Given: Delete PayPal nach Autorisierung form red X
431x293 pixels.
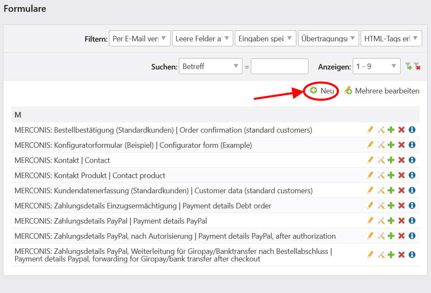Looking at the screenshot, I should 401,236.
